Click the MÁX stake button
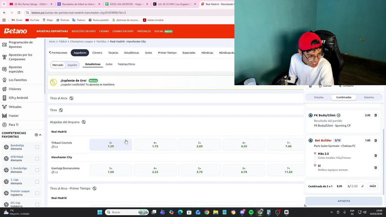The image size is (386, 217). (x=373, y=186)
